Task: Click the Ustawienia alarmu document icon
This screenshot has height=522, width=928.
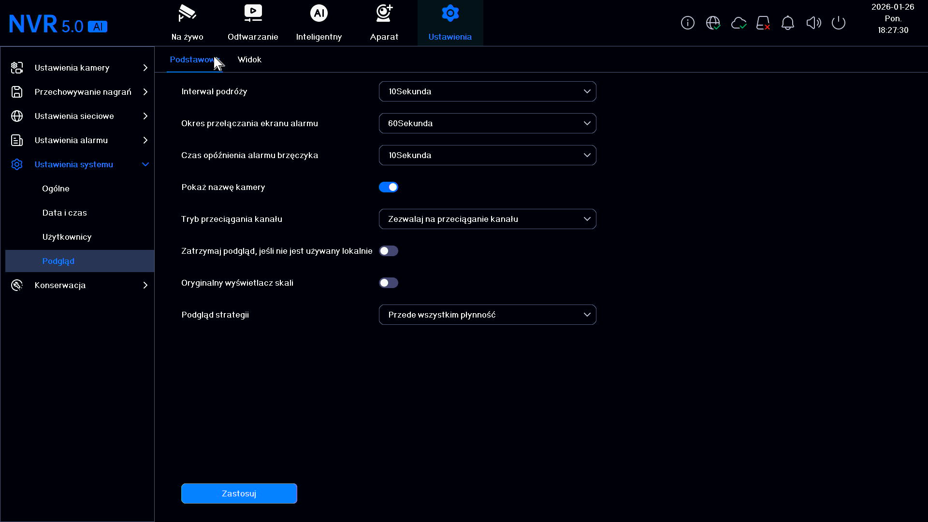Action: click(x=17, y=140)
